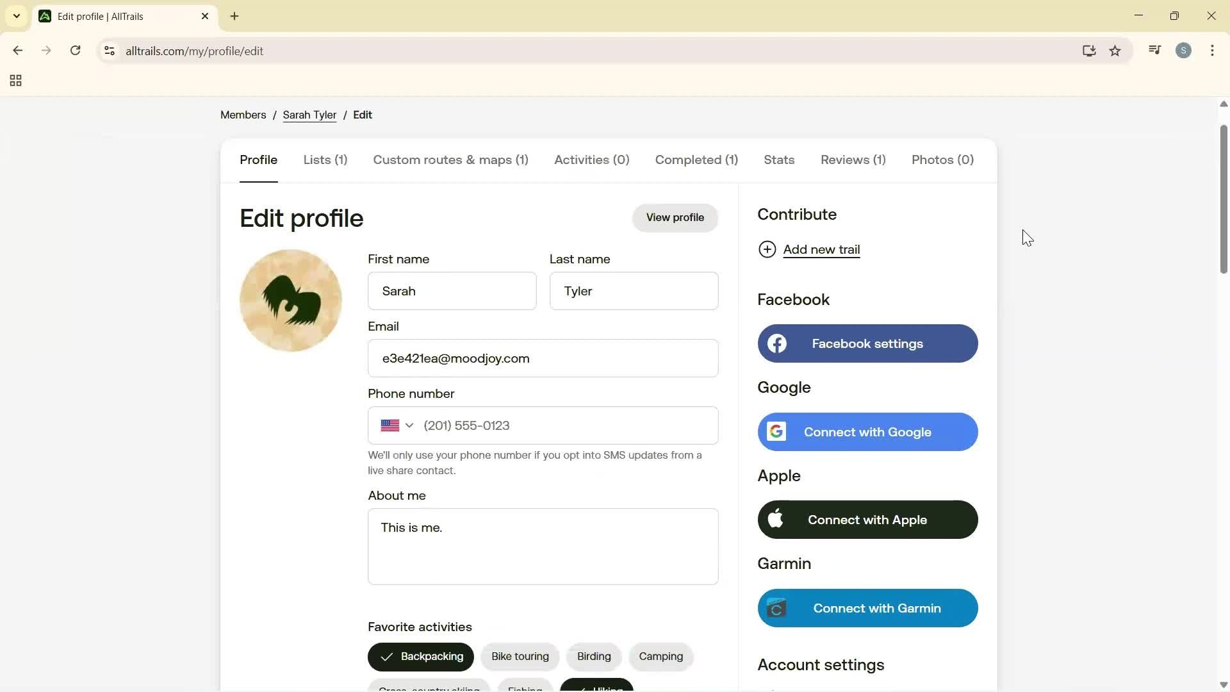The height and width of the screenshot is (692, 1230).
Task: Click inside the About me text area
Action: (543, 547)
